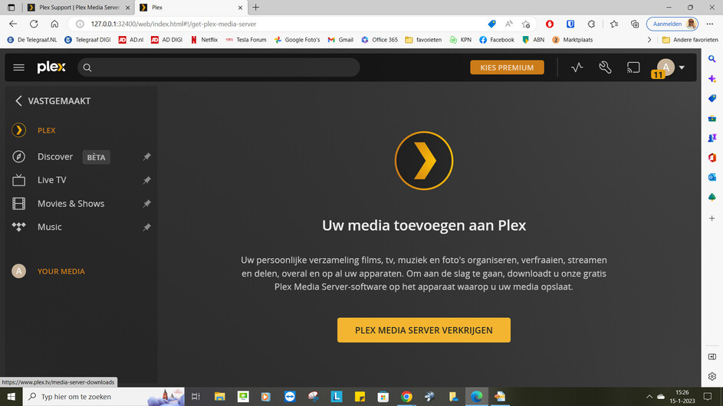Open Discover in the sidebar
Viewport: 723px width, 406px height.
[55, 157]
